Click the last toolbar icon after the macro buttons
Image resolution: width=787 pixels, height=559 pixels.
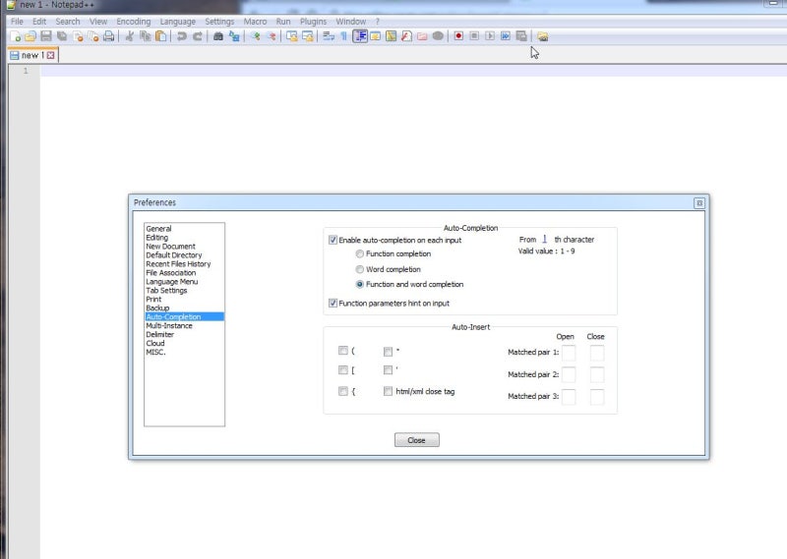coord(543,36)
